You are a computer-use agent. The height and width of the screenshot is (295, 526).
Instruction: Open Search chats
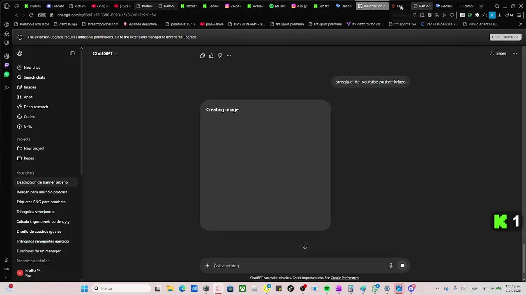[x=46, y=77]
